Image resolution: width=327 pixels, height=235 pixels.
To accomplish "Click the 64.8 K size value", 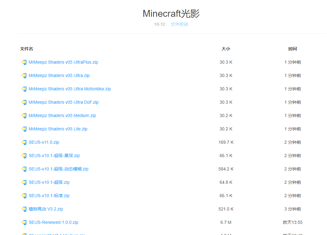I will (226, 182).
